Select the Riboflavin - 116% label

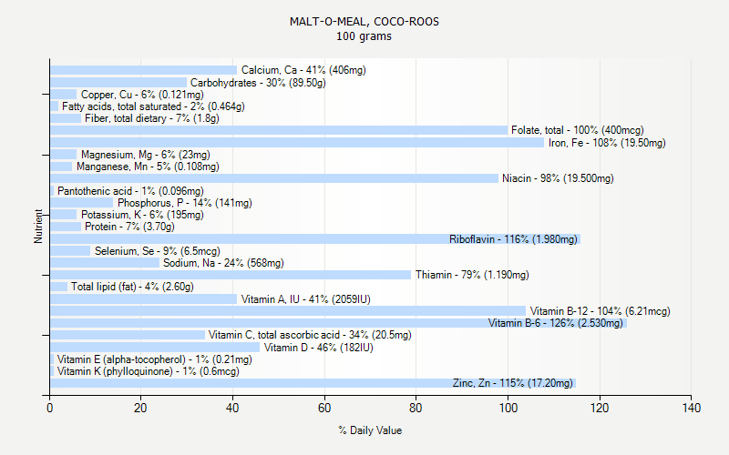pos(513,239)
